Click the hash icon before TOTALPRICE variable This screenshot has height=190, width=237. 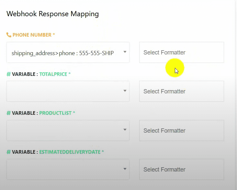tap(9, 74)
